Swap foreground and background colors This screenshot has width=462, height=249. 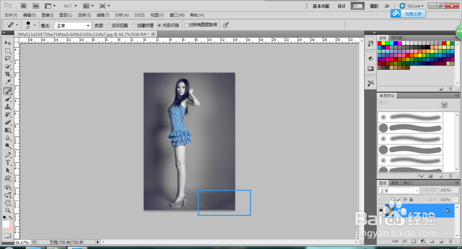pyautogui.click(x=10, y=218)
